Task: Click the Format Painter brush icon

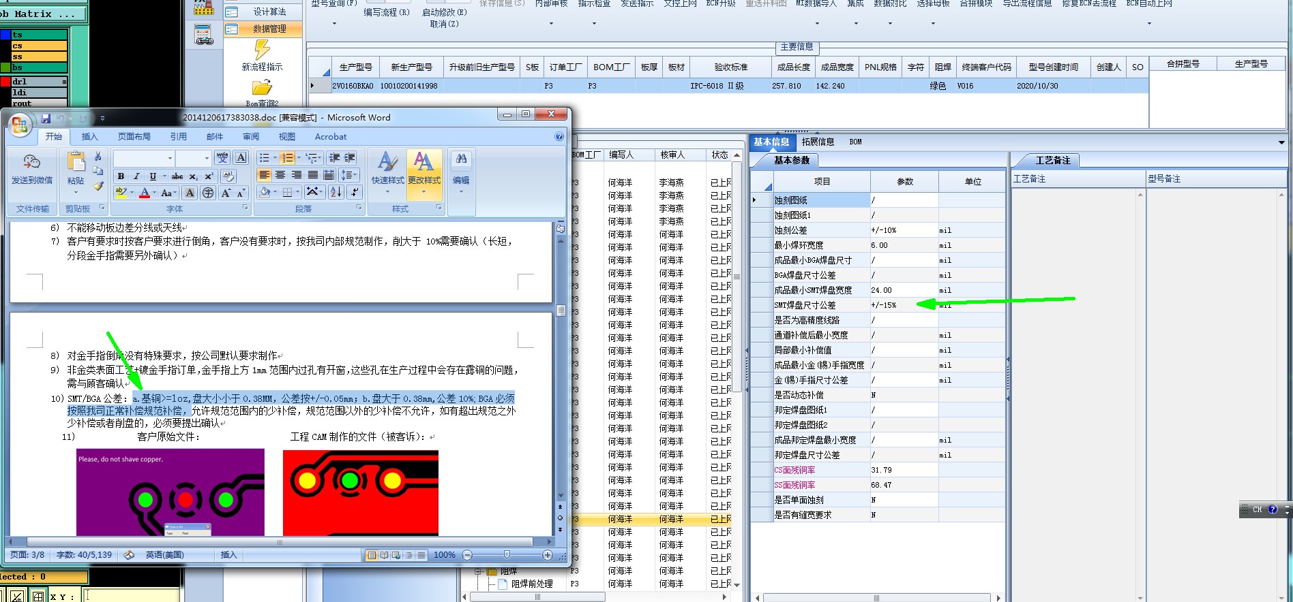Action: [98, 185]
